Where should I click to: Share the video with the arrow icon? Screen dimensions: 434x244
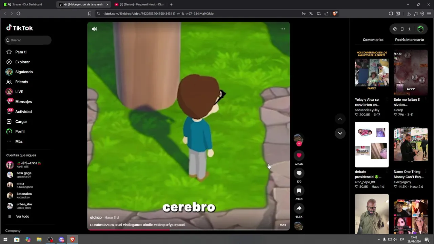[299, 208]
